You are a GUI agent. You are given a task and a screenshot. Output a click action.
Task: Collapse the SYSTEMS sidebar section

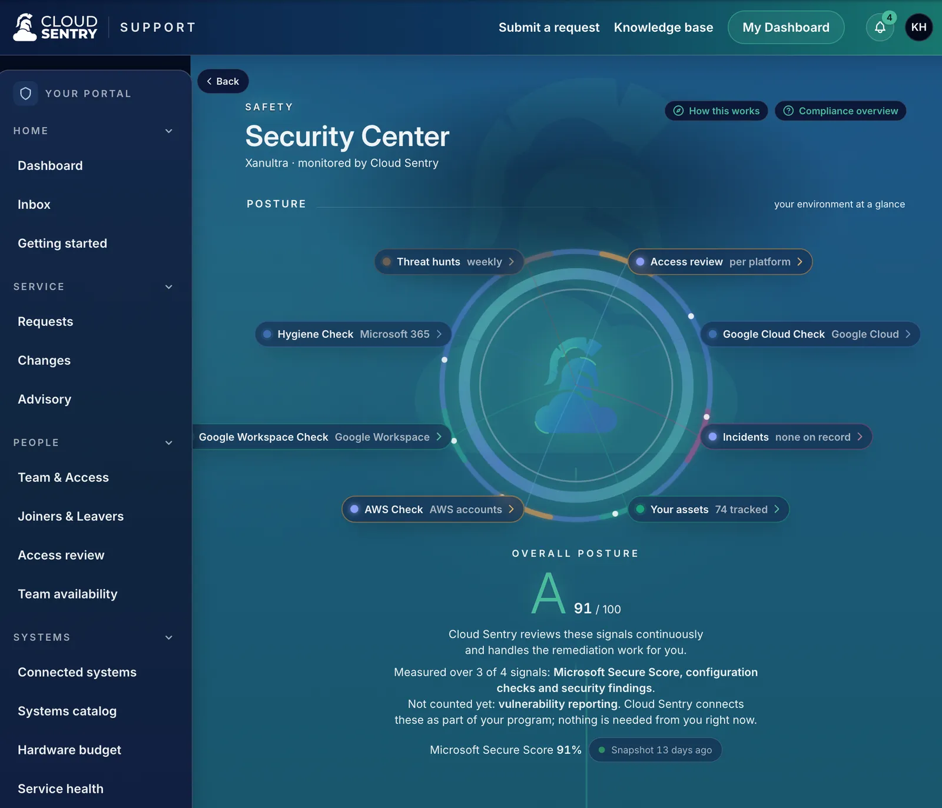[169, 637]
